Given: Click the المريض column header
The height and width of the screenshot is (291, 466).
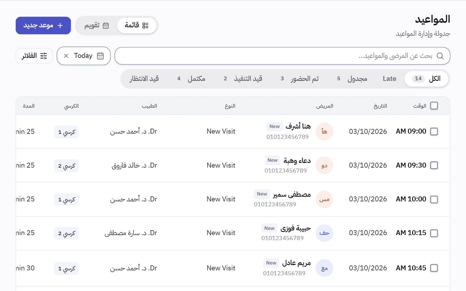Looking at the screenshot, I should click(325, 106).
